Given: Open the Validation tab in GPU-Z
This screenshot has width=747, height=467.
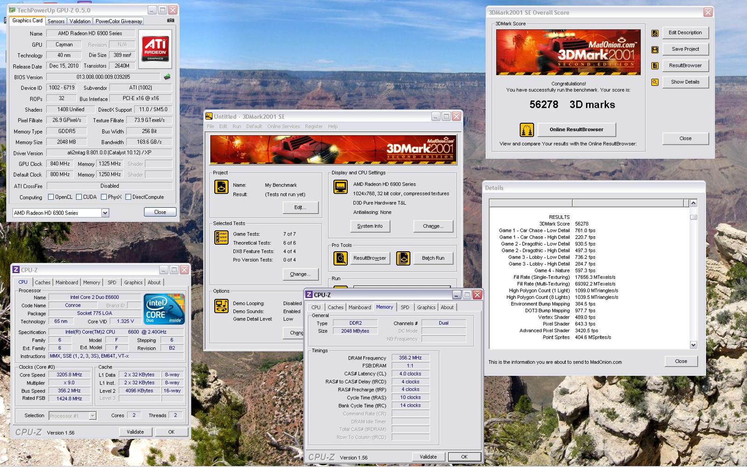Looking at the screenshot, I should click(80, 21).
